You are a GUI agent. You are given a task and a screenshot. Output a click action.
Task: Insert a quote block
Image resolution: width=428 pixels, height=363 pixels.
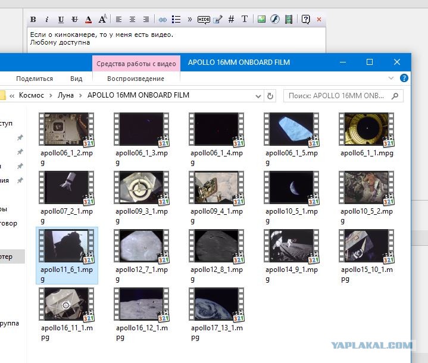[190, 20]
